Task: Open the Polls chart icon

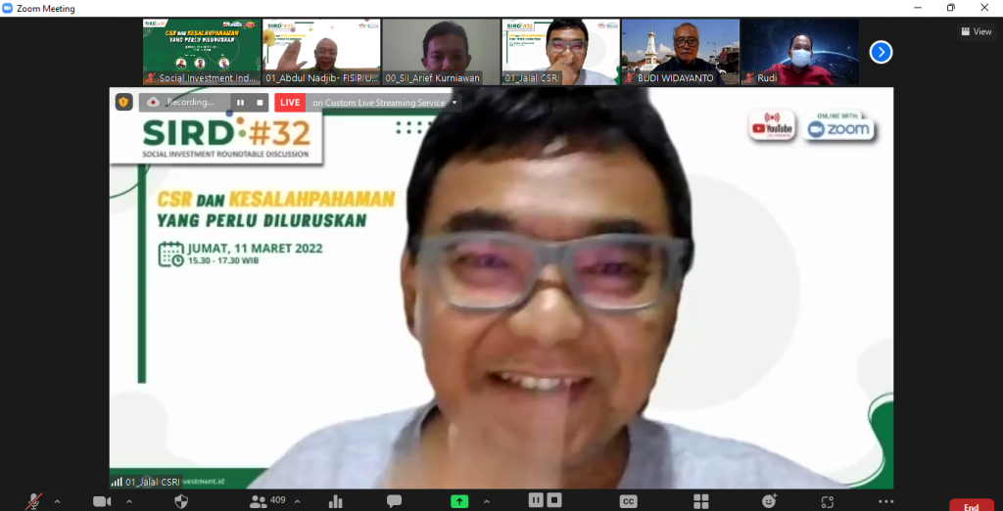Action: (x=336, y=501)
